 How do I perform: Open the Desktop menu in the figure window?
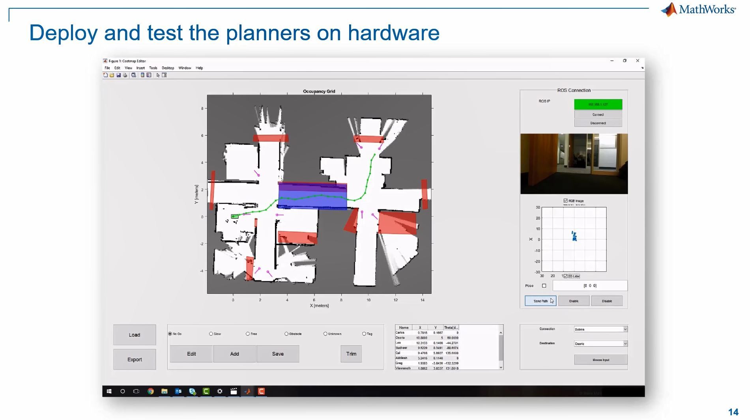[168, 68]
